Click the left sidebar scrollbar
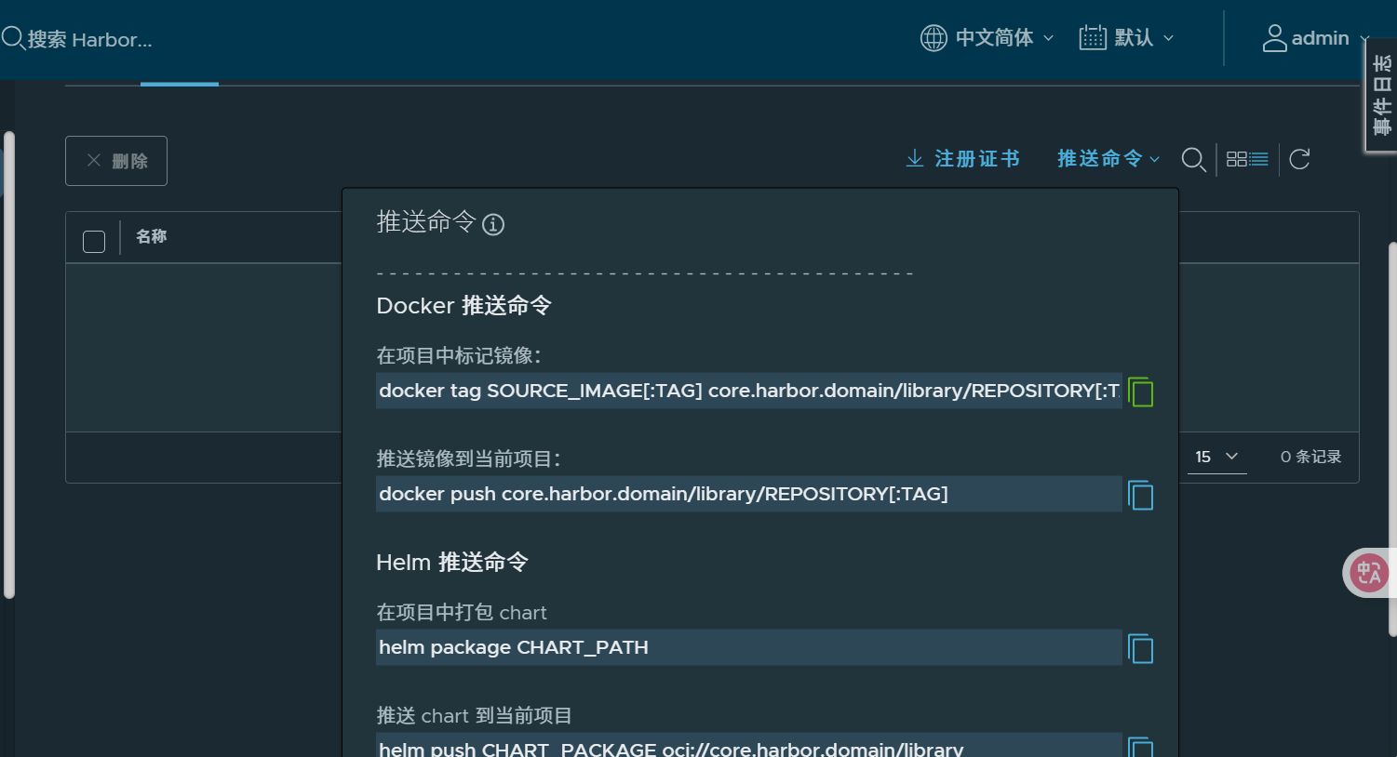Screen dimensions: 1397x757 tap(9, 365)
